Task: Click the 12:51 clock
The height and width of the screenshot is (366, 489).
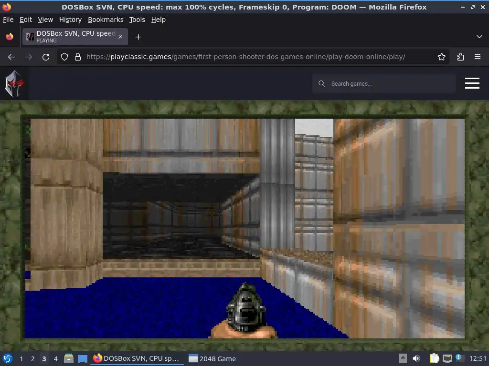Action: click(x=478, y=358)
